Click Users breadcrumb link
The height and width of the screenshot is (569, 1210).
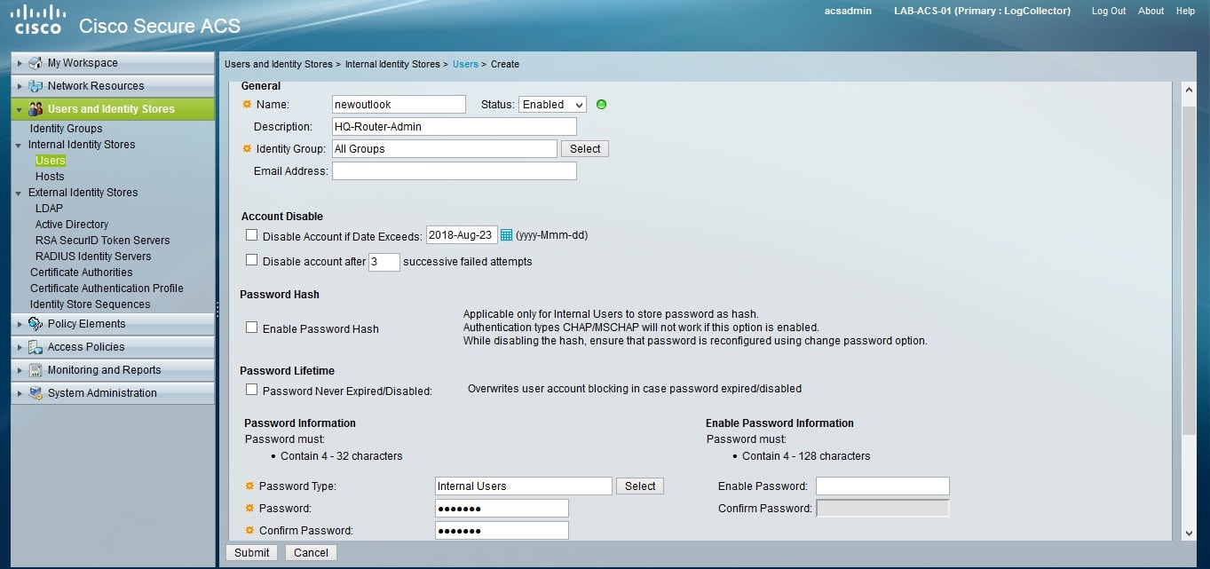point(465,64)
